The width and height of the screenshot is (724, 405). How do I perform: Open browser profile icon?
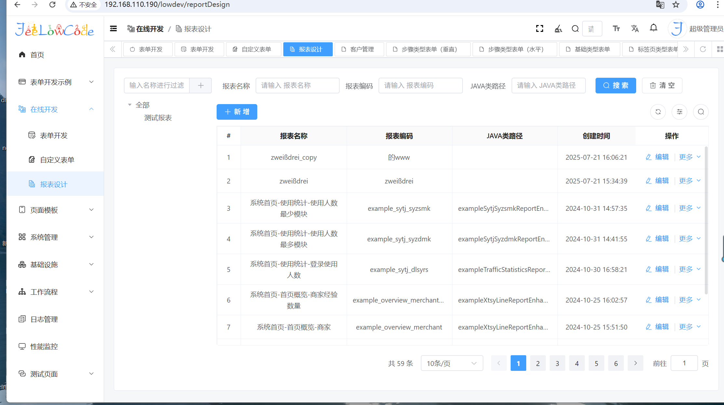pyautogui.click(x=700, y=5)
